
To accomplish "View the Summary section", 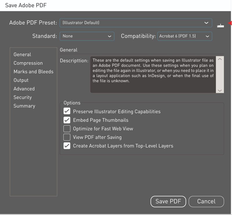I will [24, 106].
